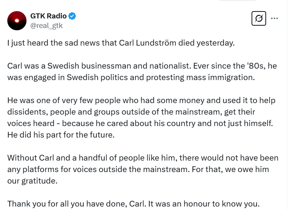Click the GTK Radio profile avatar

coord(17,21)
